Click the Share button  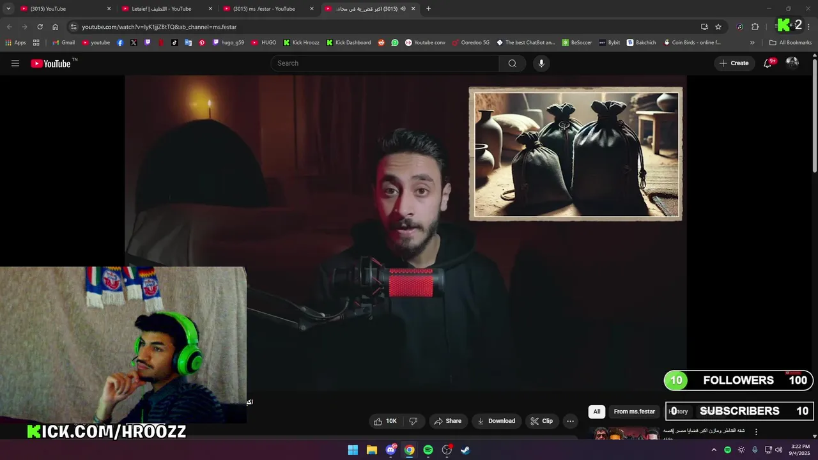(448, 421)
